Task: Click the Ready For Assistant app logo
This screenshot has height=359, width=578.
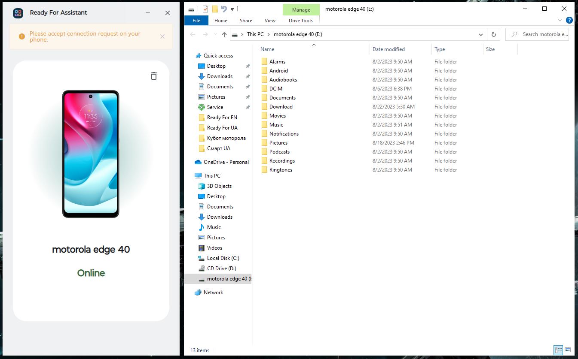Action: coord(18,13)
